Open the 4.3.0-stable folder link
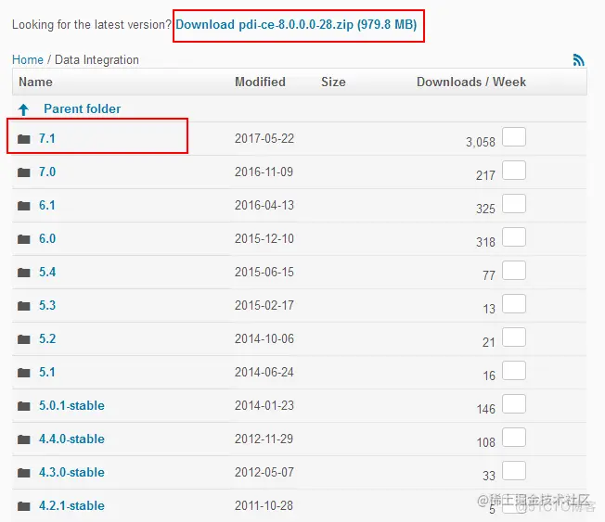This screenshot has height=522, width=605. pyautogui.click(x=71, y=472)
